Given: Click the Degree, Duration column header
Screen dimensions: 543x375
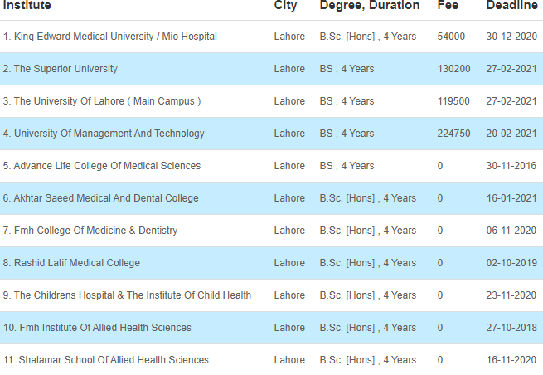Looking at the screenshot, I should pos(370,5).
